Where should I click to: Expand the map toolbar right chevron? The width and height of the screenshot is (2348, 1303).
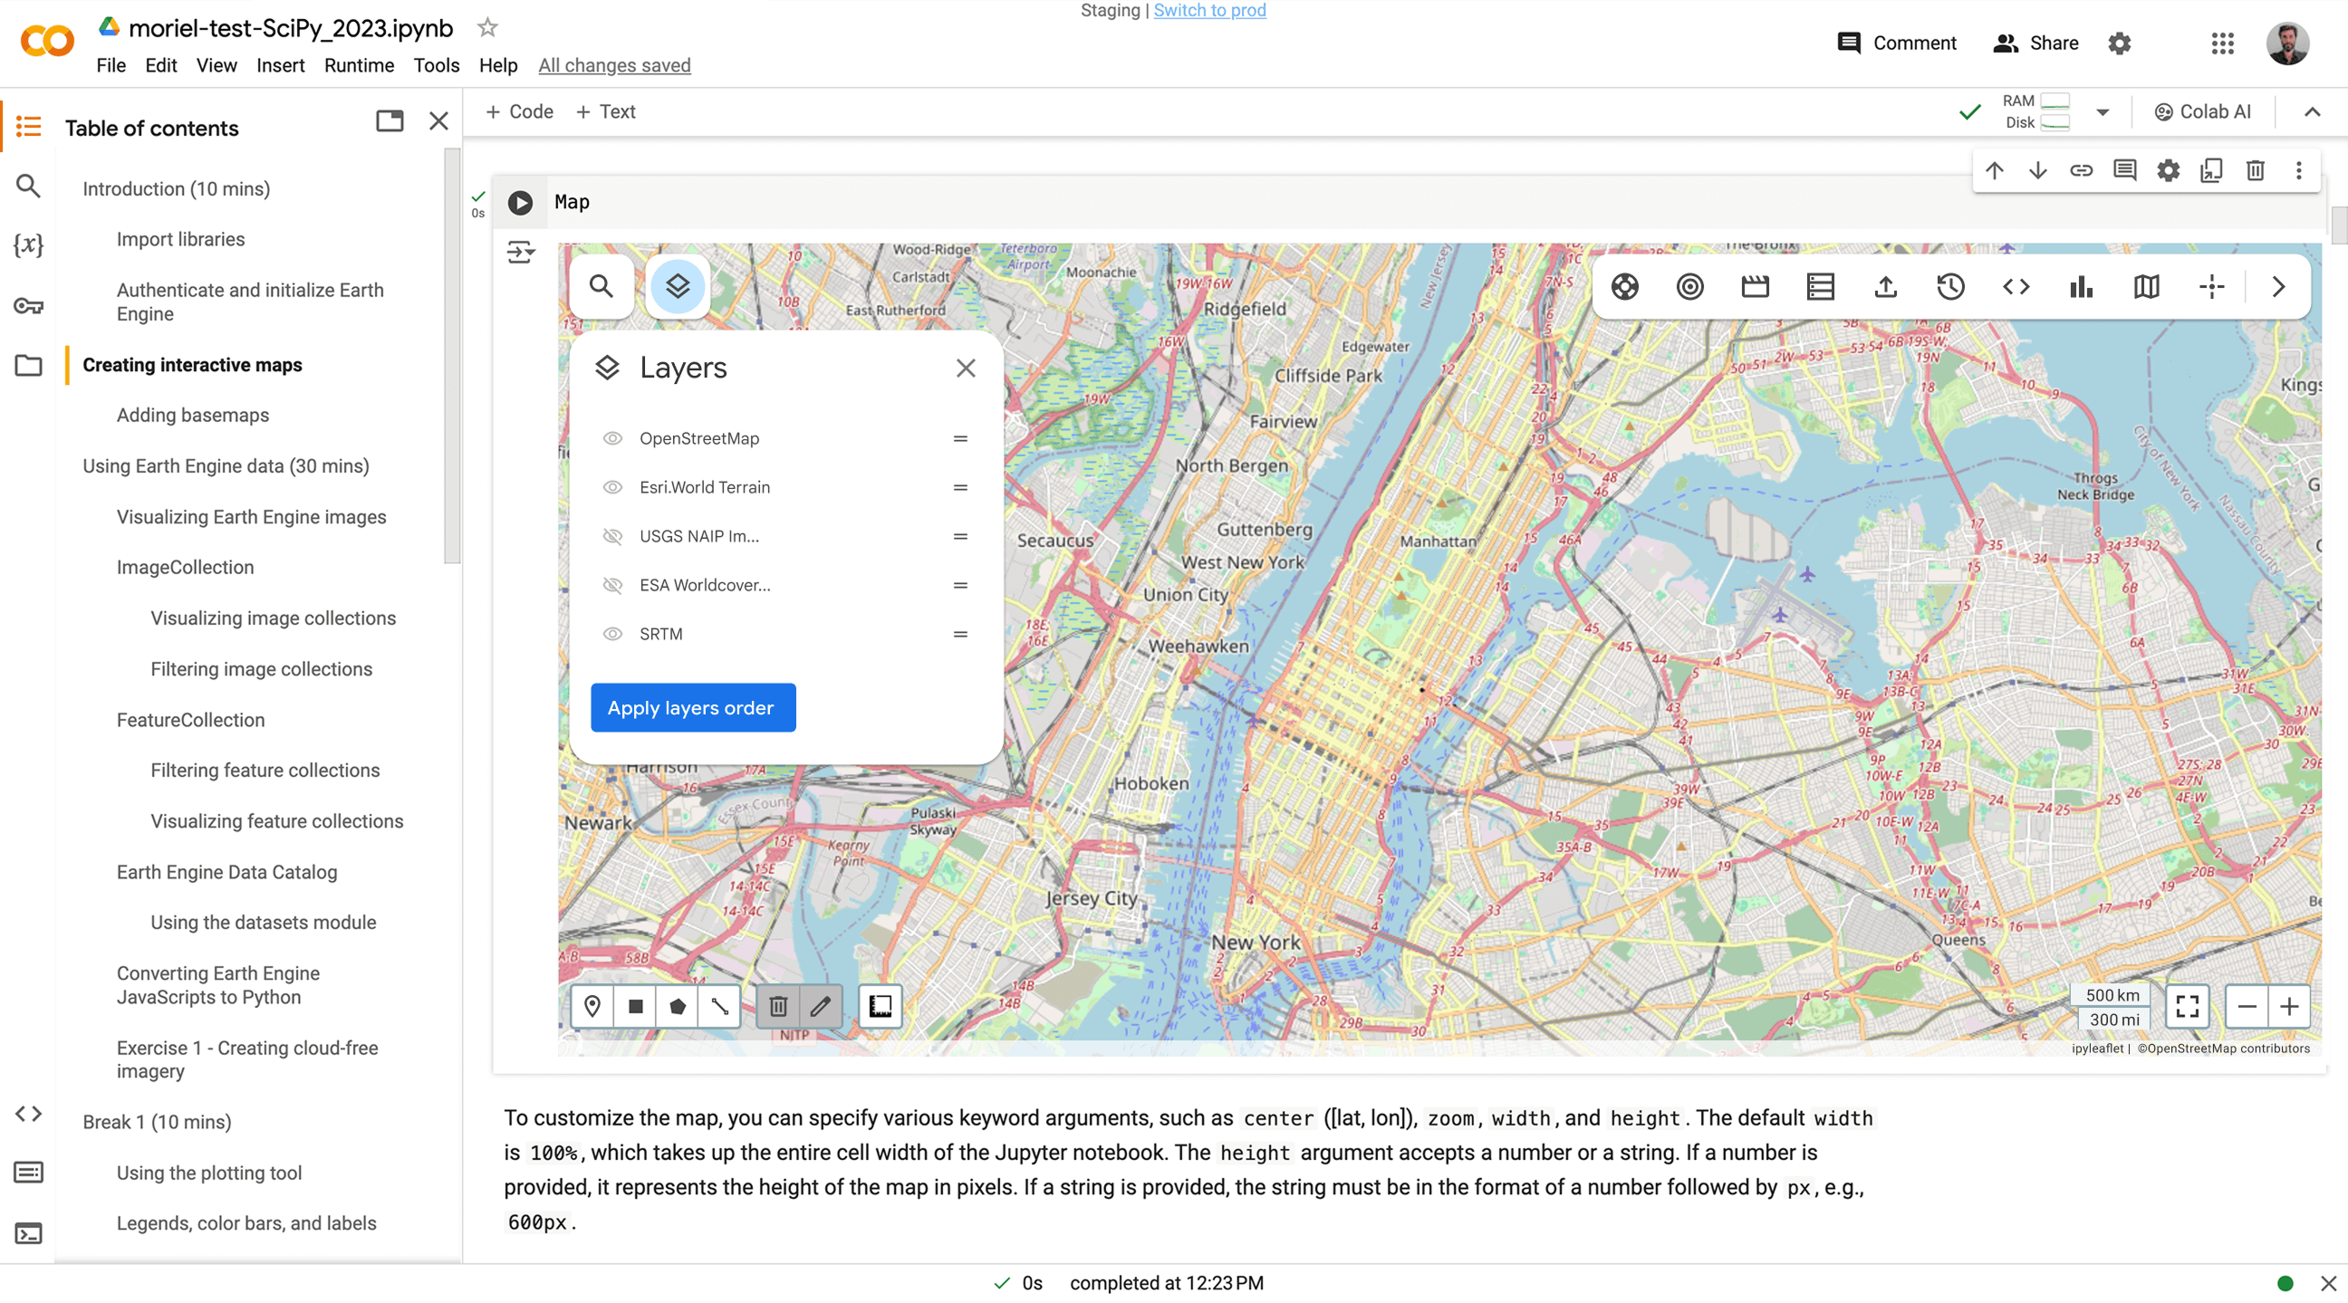[x=2279, y=287]
